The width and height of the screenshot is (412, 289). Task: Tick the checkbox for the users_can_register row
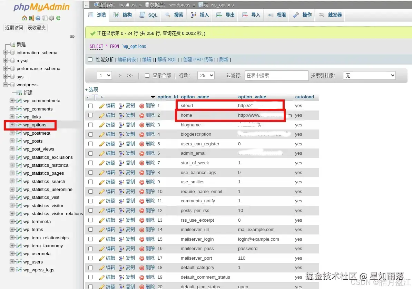[91, 144]
